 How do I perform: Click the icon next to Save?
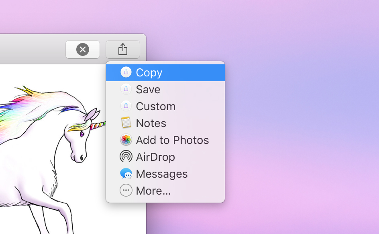(126, 89)
